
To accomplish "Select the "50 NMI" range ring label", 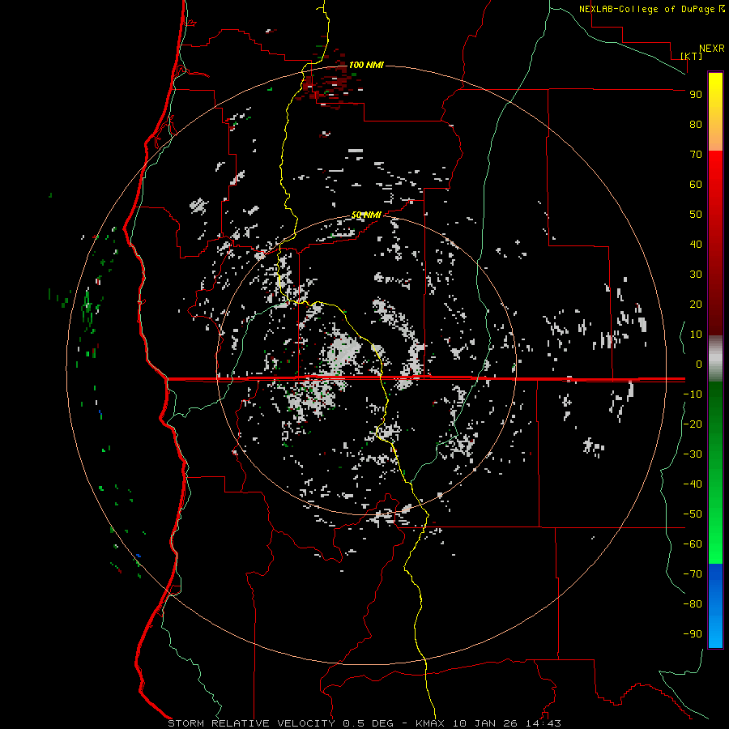I will [x=366, y=215].
